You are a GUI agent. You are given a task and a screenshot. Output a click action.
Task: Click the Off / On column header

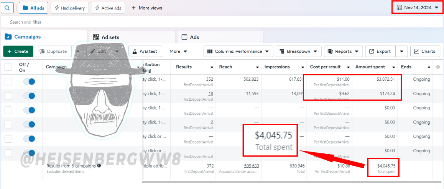[x=24, y=67]
